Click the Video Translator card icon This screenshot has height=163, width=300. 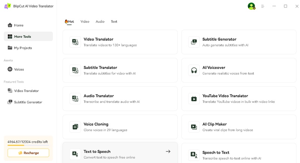point(75,42)
